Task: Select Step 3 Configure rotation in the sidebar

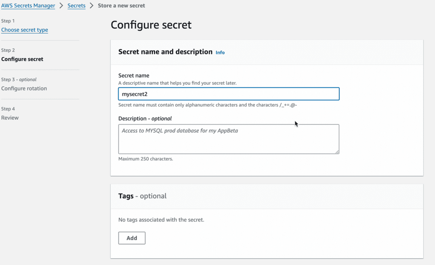Action: 23,88
